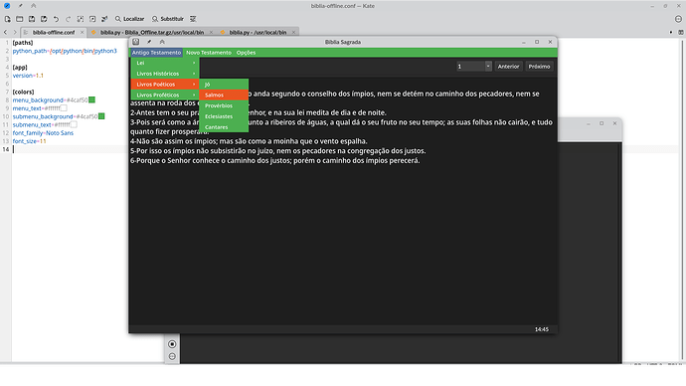This screenshot has width=686, height=386.
Task: Switch to biblia.py Biblia_Offline.tar.gz tab
Action: point(151,32)
